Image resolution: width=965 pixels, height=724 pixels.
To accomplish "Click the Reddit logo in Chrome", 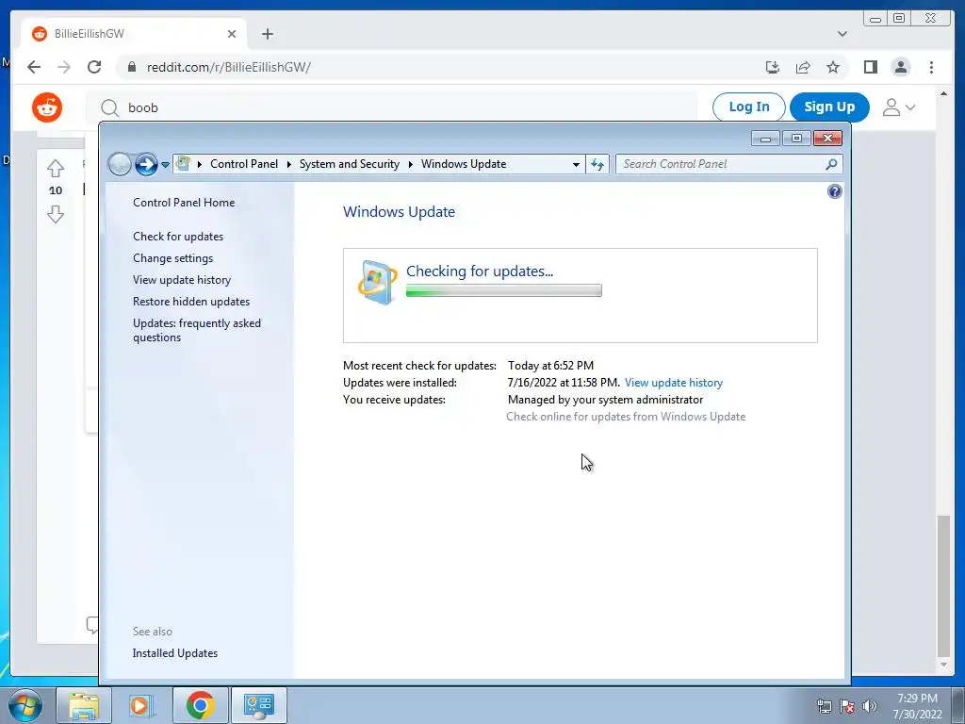I will point(47,107).
